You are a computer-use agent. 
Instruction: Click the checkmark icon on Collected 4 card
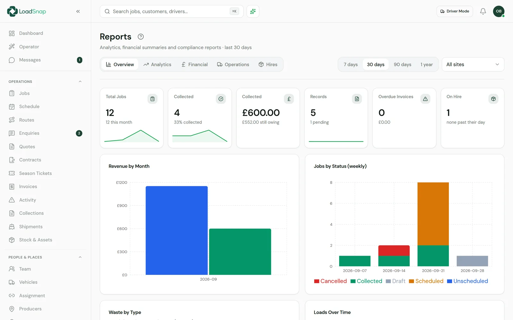click(221, 99)
